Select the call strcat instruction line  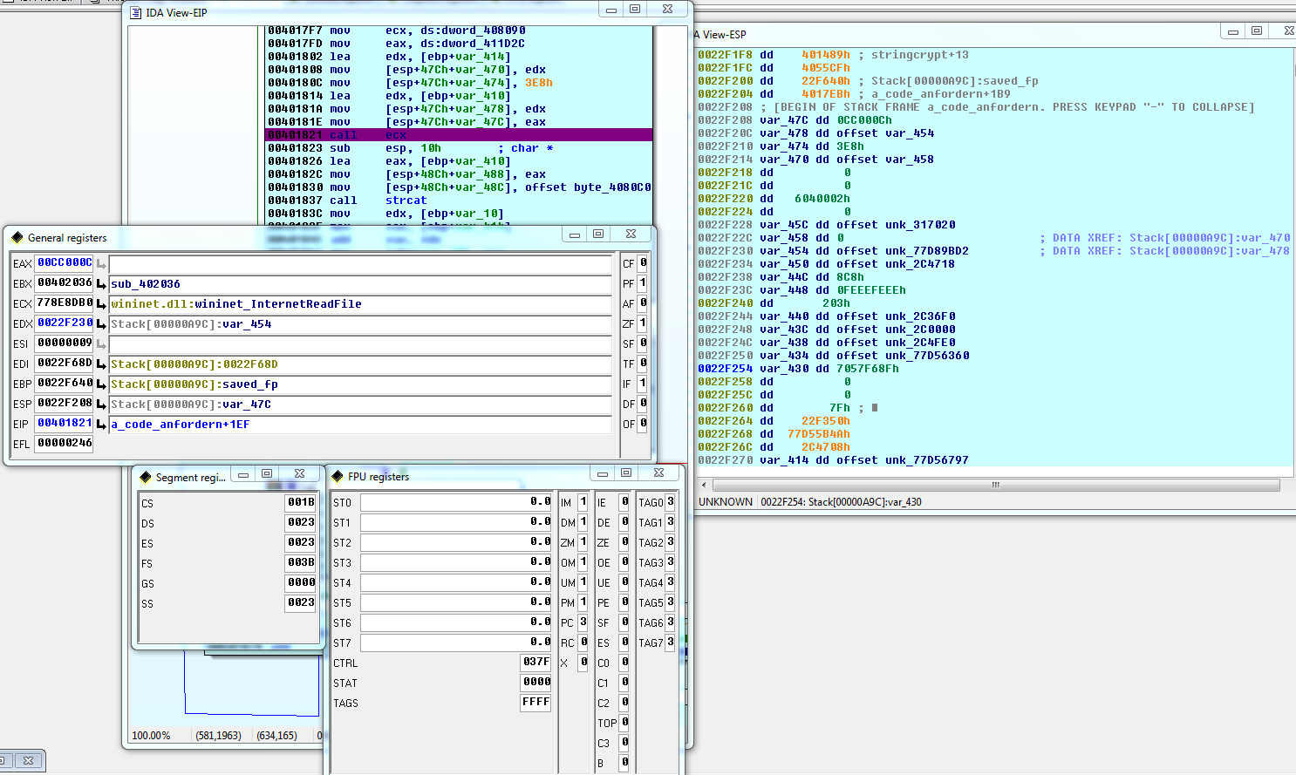pyautogui.click(x=459, y=201)
